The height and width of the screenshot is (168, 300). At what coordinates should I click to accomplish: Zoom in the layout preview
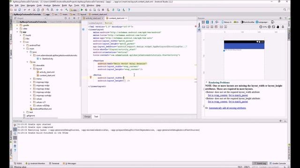(269, 27)
